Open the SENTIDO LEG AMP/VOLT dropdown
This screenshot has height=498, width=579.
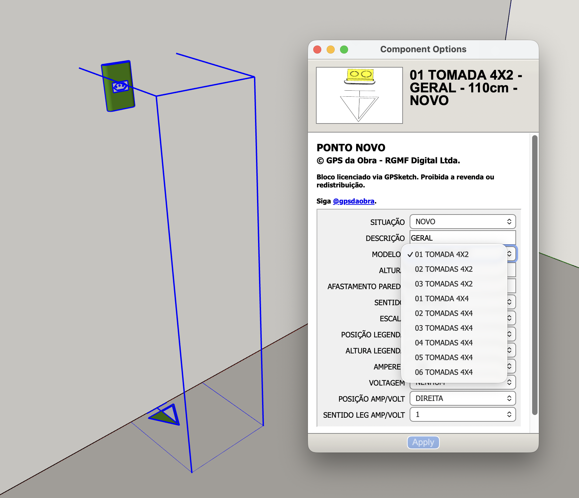tap(463, 414)
